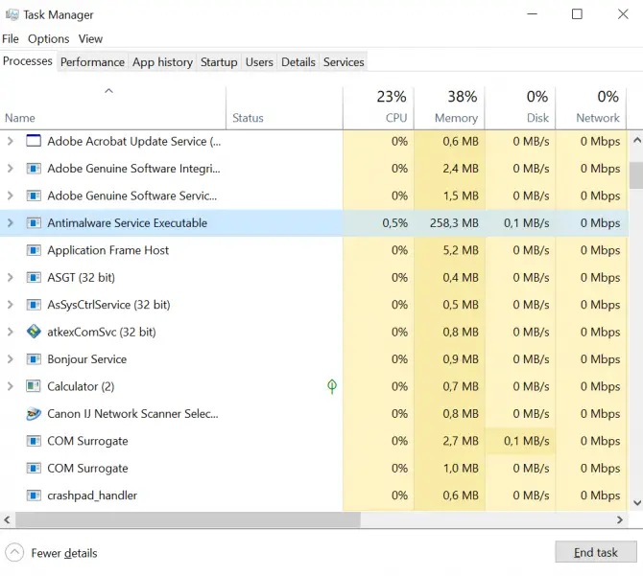This screenshot has width=643, height=576.
Task: Click the Canon IJ Network Scanner icon
Action: [34, 413]
